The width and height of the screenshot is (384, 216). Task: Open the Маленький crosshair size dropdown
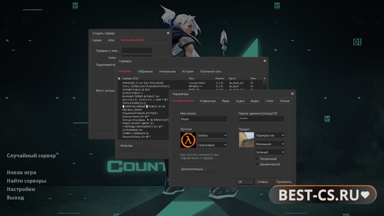point(270,144)
